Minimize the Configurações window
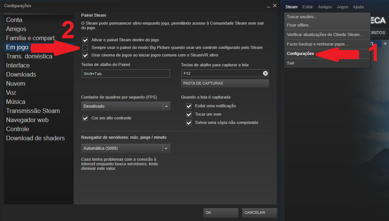 (268, 6)
